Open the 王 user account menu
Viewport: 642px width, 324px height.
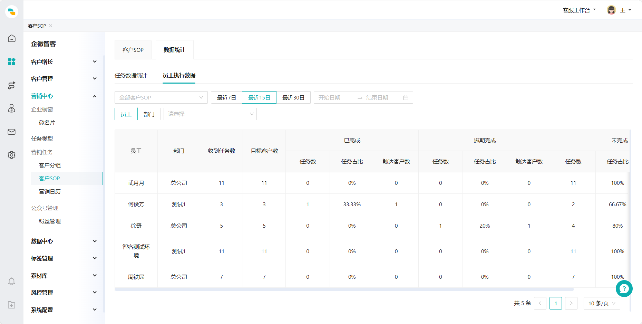[625, 10]
